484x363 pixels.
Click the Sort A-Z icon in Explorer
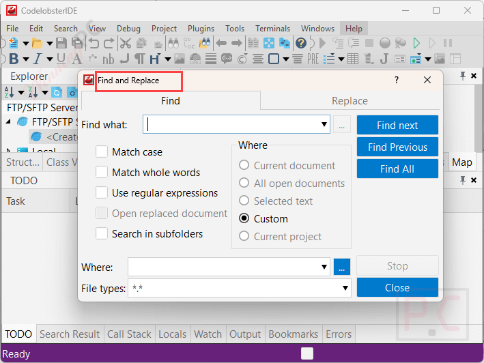pyautogui.click(x=9, y=92)
